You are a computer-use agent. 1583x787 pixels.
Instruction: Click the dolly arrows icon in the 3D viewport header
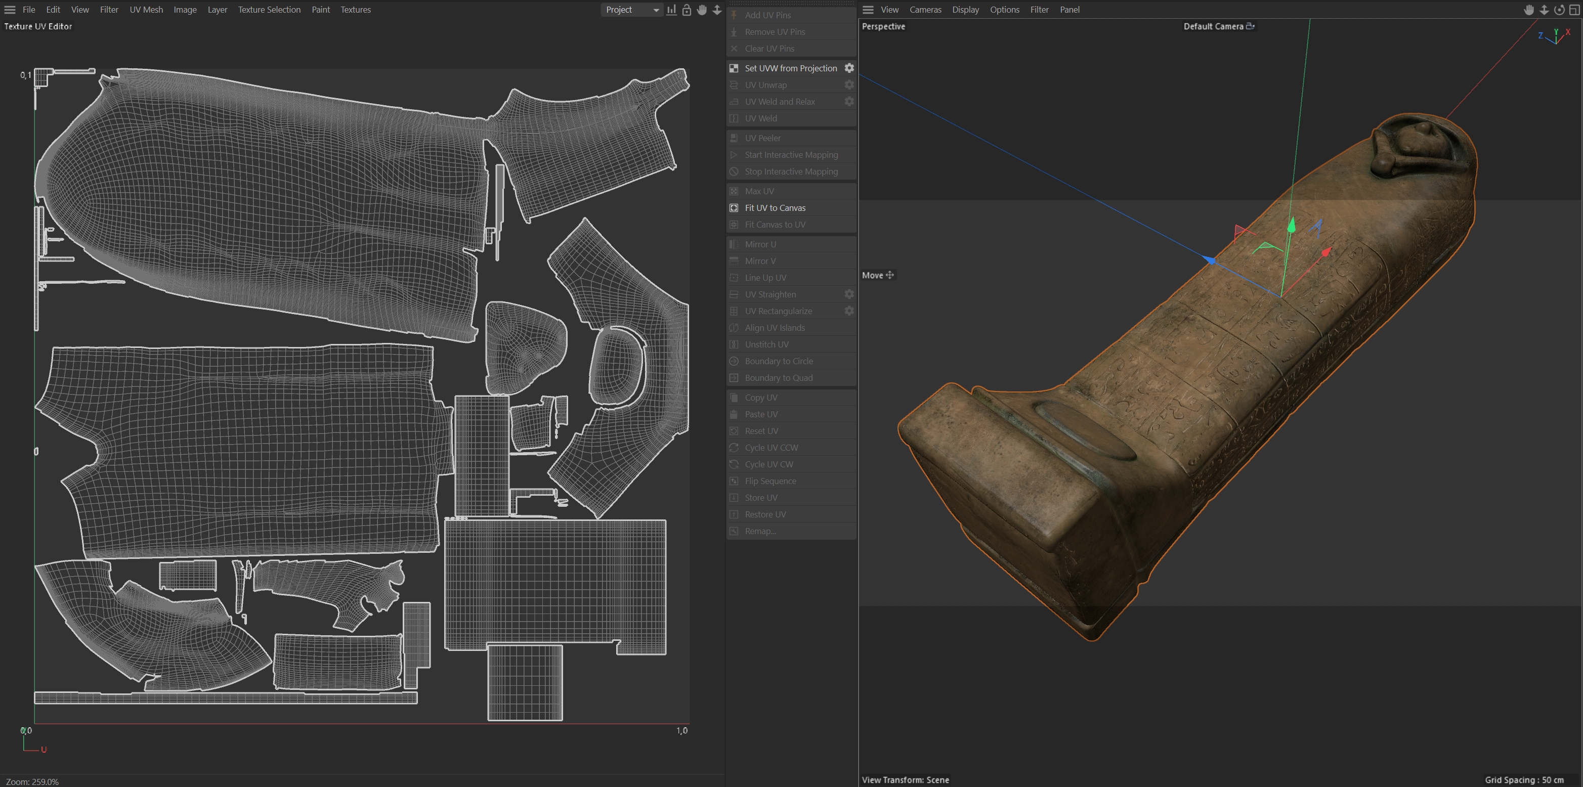tap(1544, 10)
